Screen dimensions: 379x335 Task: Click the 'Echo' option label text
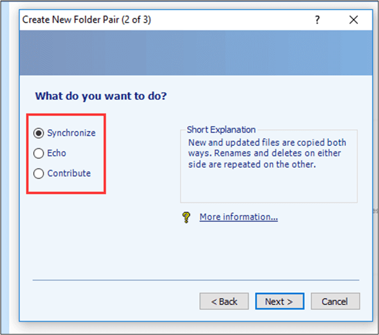point(57,153)
